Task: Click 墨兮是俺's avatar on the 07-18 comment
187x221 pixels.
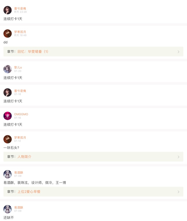Action: (x=8, y=93)
